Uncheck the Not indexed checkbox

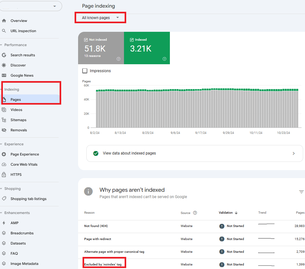[x=86, y=40]
